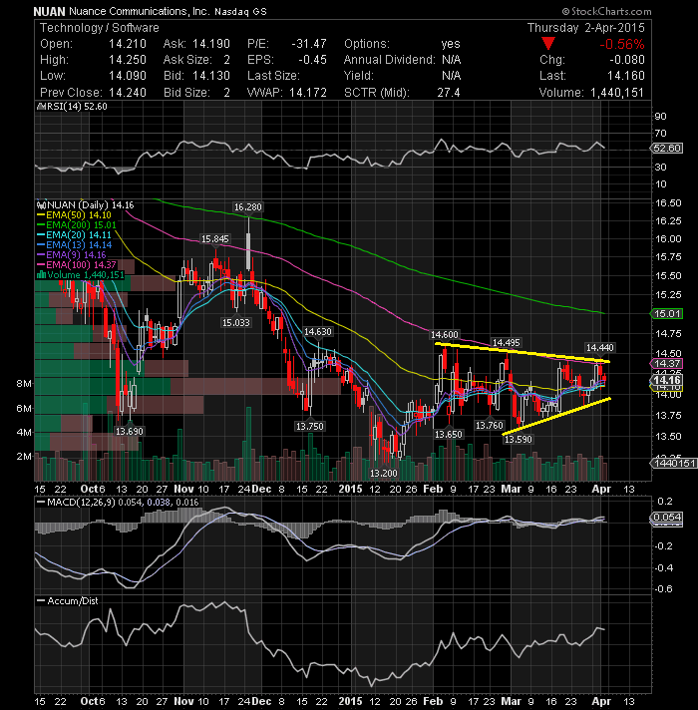Click the 14.630 price annotation

(x=317, y=331)
